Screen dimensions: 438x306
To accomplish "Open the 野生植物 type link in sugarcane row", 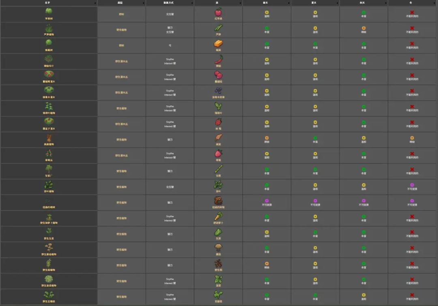I will [122, 171].
